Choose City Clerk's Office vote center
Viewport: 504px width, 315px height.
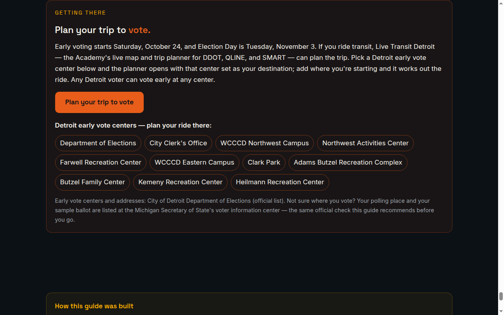(x=178, y=143)
